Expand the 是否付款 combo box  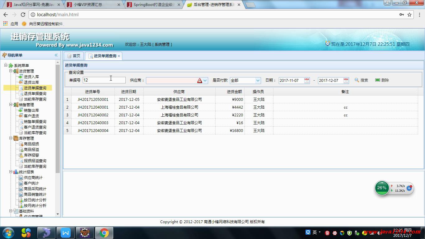click(x=258, y=80)
